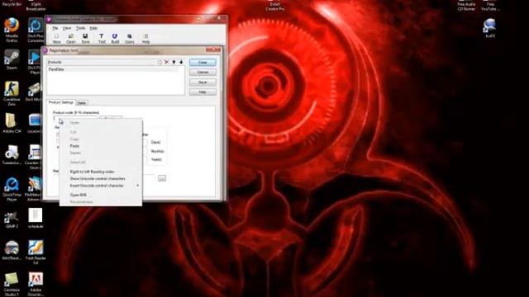Select the Adobe CS folder icon
The width and height of the screenshot is (529, 297).
coord(12,123)
